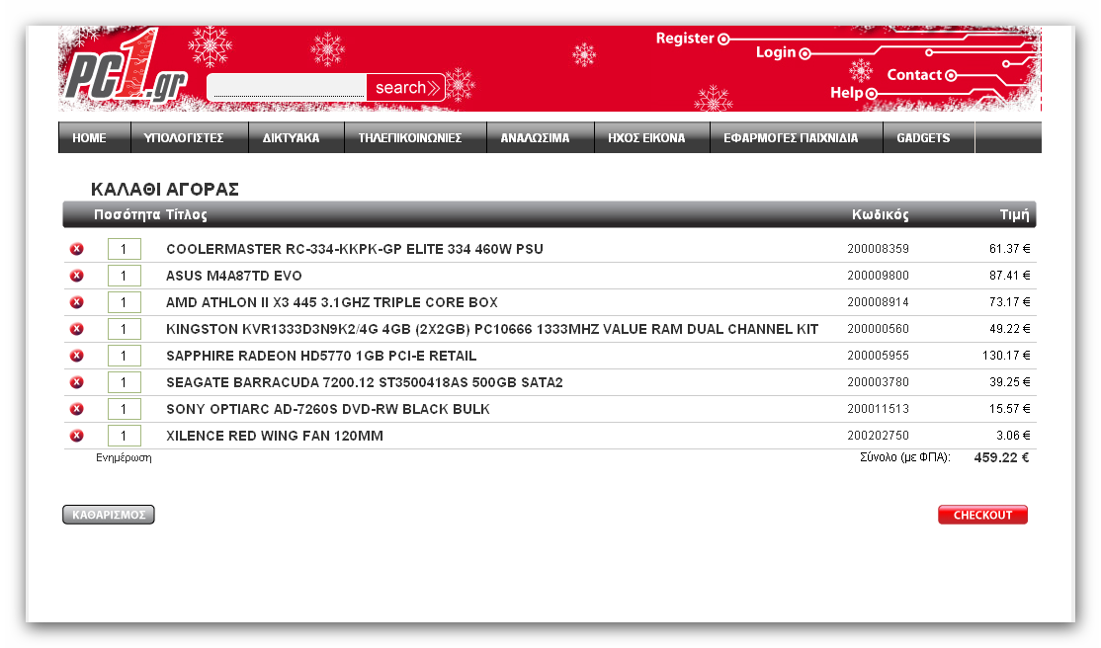Focus quantity field for SAPPHIRE RADEON HD5770
Viewport: 1101px width, 648px height.
click(x=125, y=356)
